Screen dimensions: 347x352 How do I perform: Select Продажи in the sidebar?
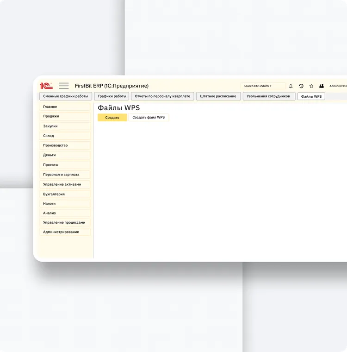65,116
